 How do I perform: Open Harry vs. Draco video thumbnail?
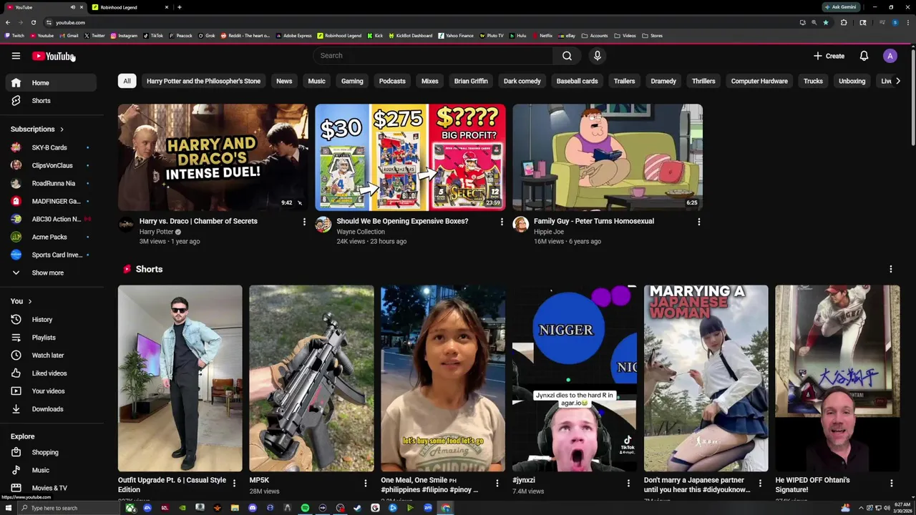point(213,157)
